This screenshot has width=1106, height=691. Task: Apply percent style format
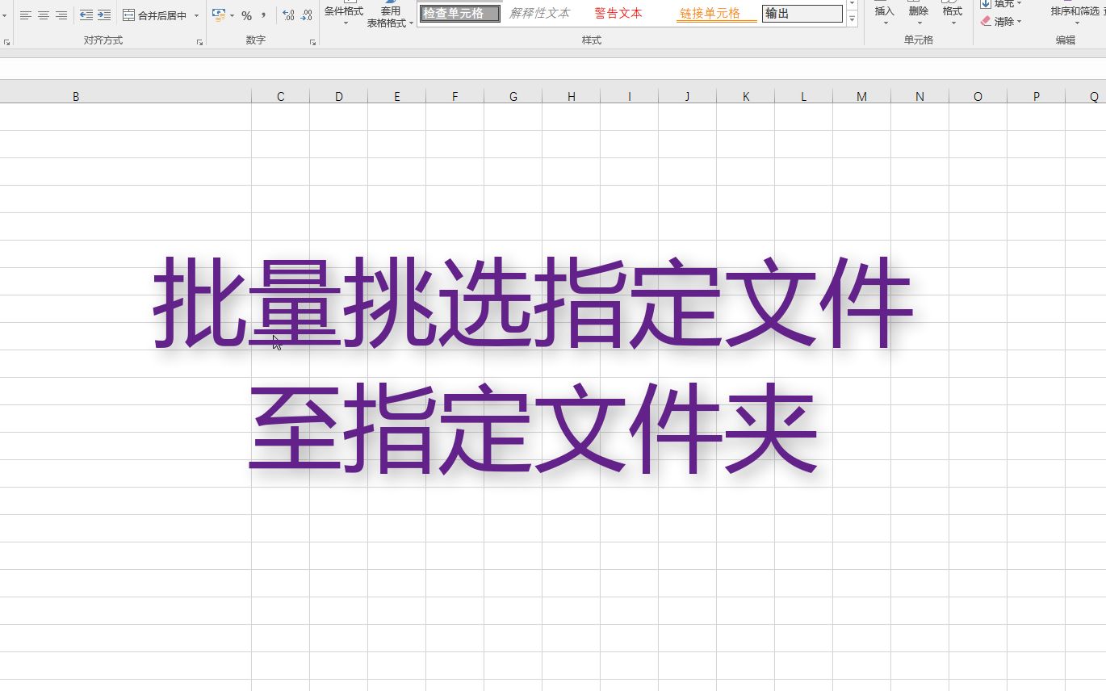point(246,15)
